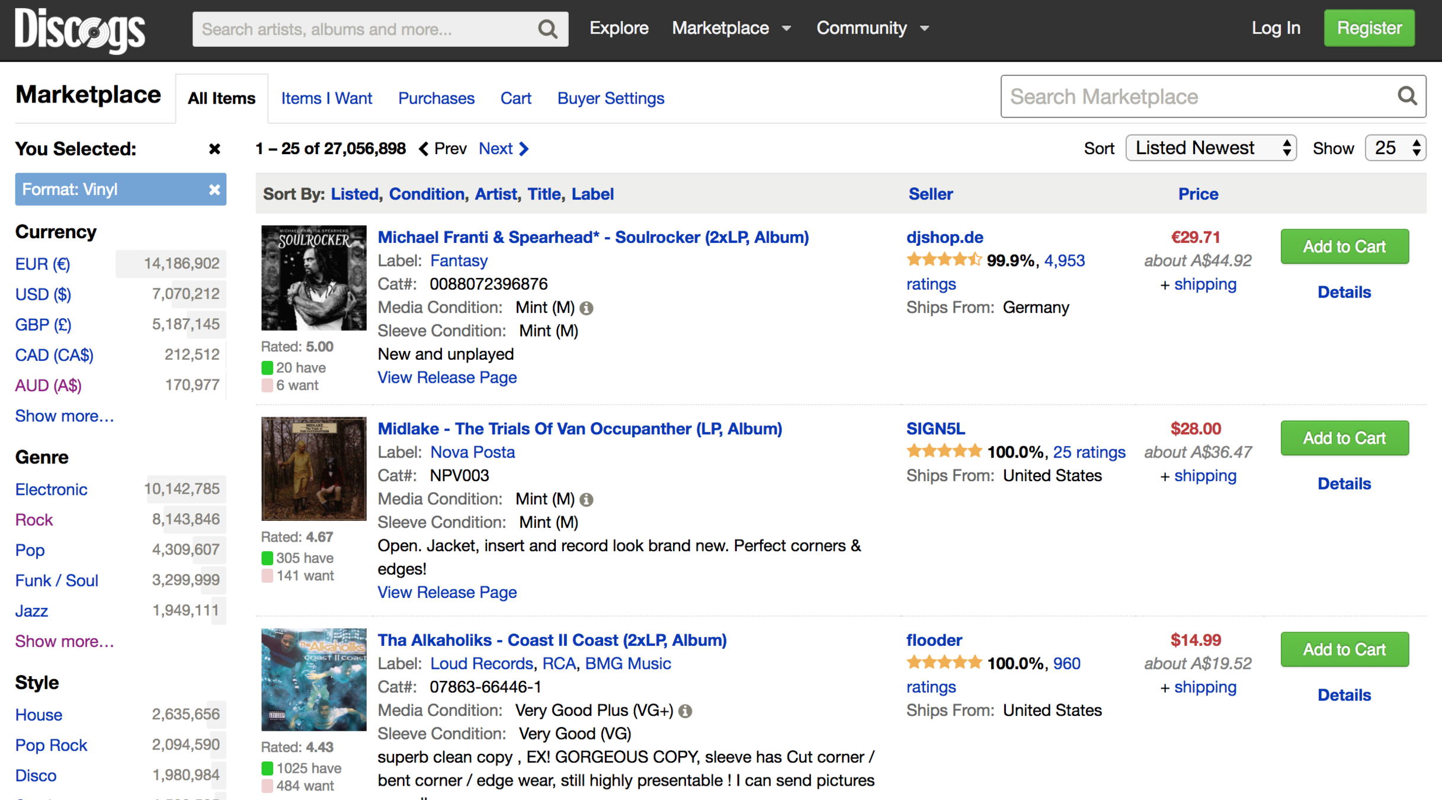1442x800 pixels.
Task: Expand the Marketplace menu in the top navigation
Action: point(731,28)
